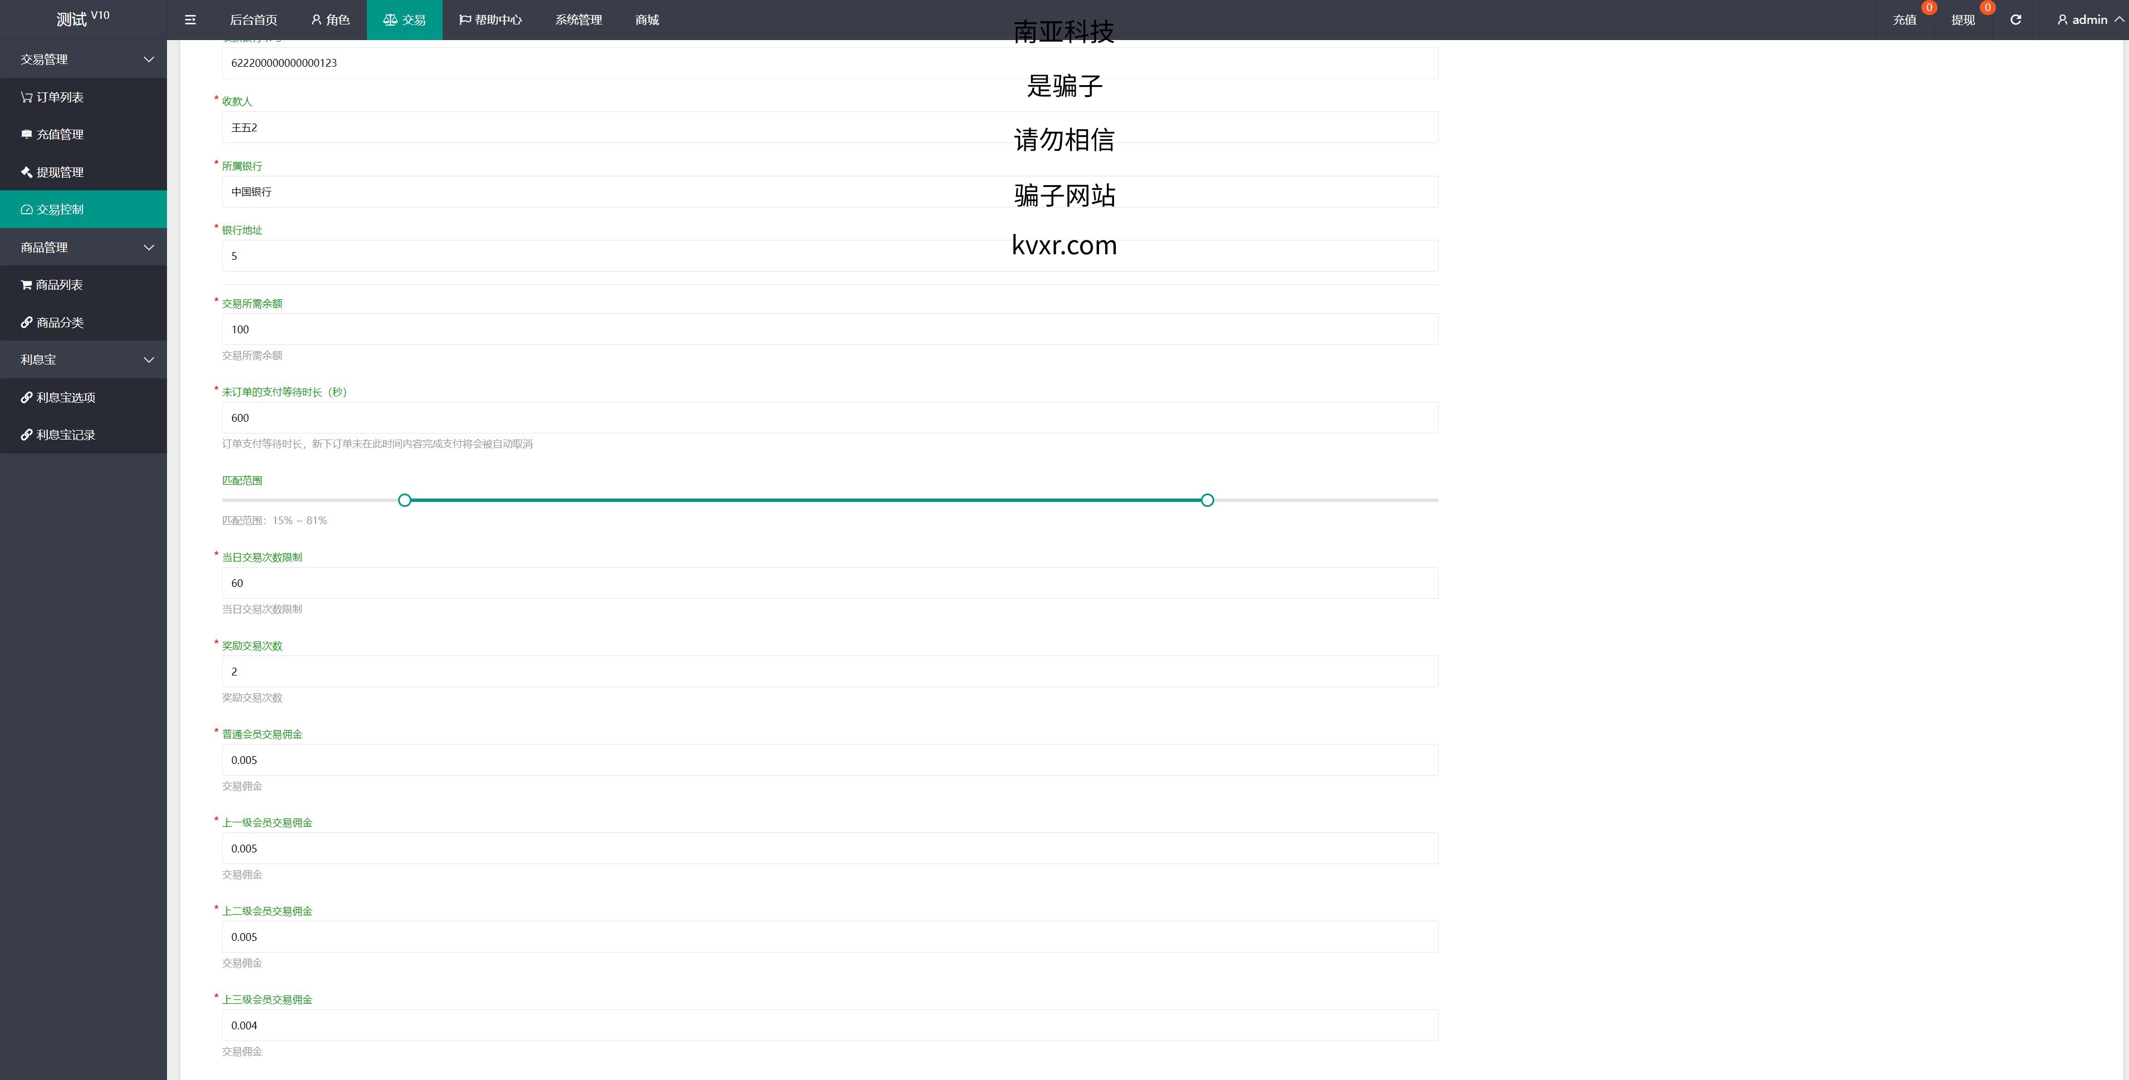Switch to the 系统管理 tab
The image size is (2129, 1080).
(x=578, y=20)
